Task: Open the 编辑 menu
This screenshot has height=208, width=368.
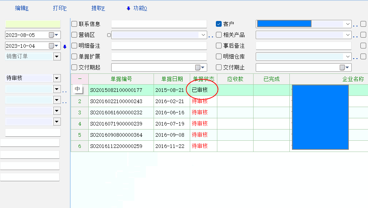Action: tap(22, 8)
